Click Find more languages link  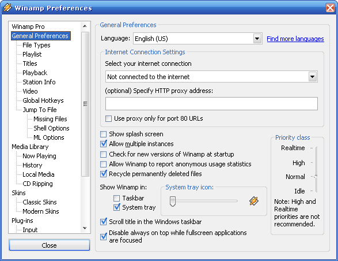(295, 39)
